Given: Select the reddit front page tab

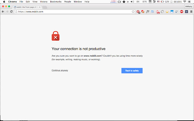Looking at the screenshot, I should tap(26, 7).
